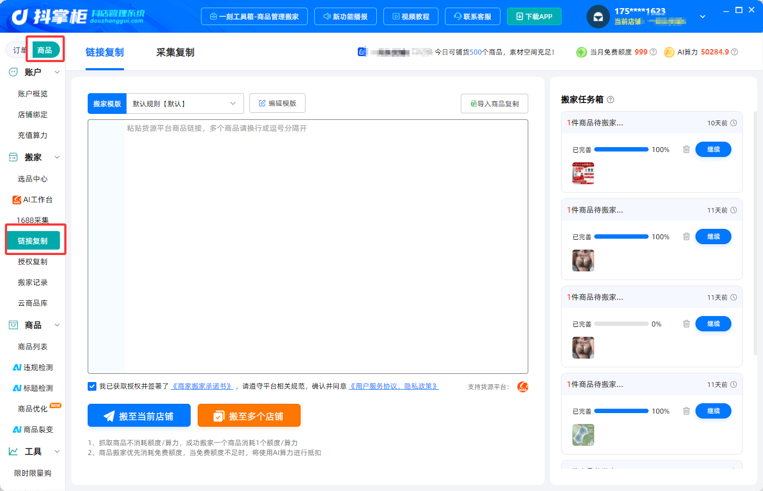
Task: Open 充值算力 in sidebar
Action: (x=33, y=135)
